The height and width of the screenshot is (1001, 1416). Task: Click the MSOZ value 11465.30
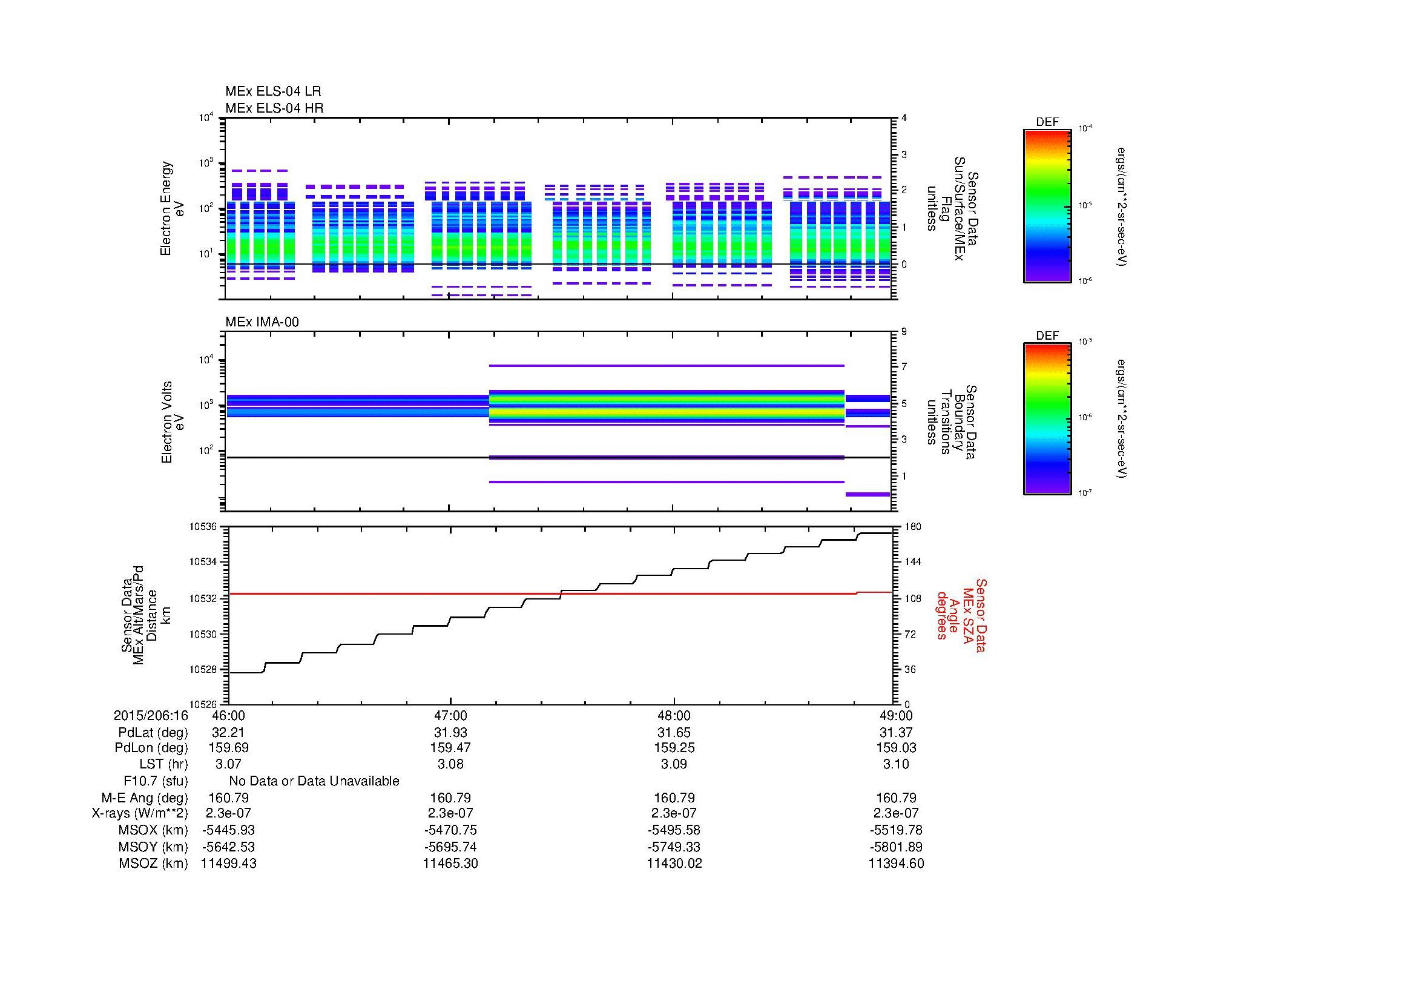point(451,864)
